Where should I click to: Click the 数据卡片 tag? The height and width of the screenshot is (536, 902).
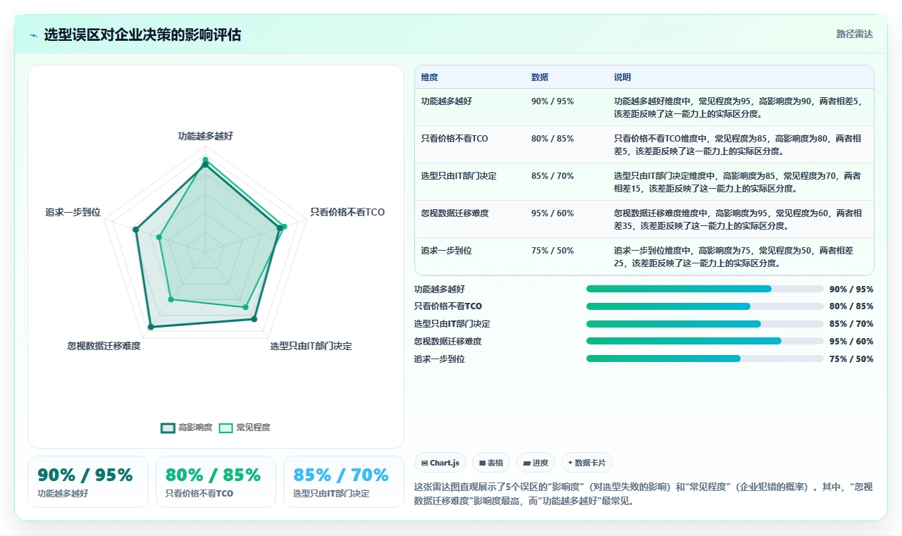(x=587, y=463)
